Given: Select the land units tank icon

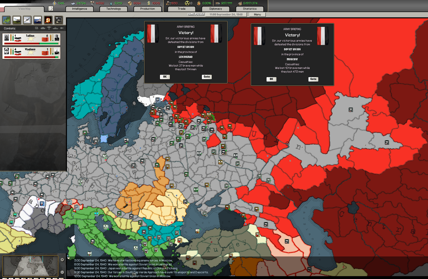Looking at the screenshot, I should click(x=17, y=20).
